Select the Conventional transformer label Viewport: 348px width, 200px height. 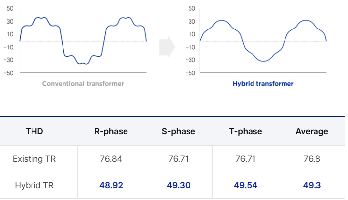(83, 84)
